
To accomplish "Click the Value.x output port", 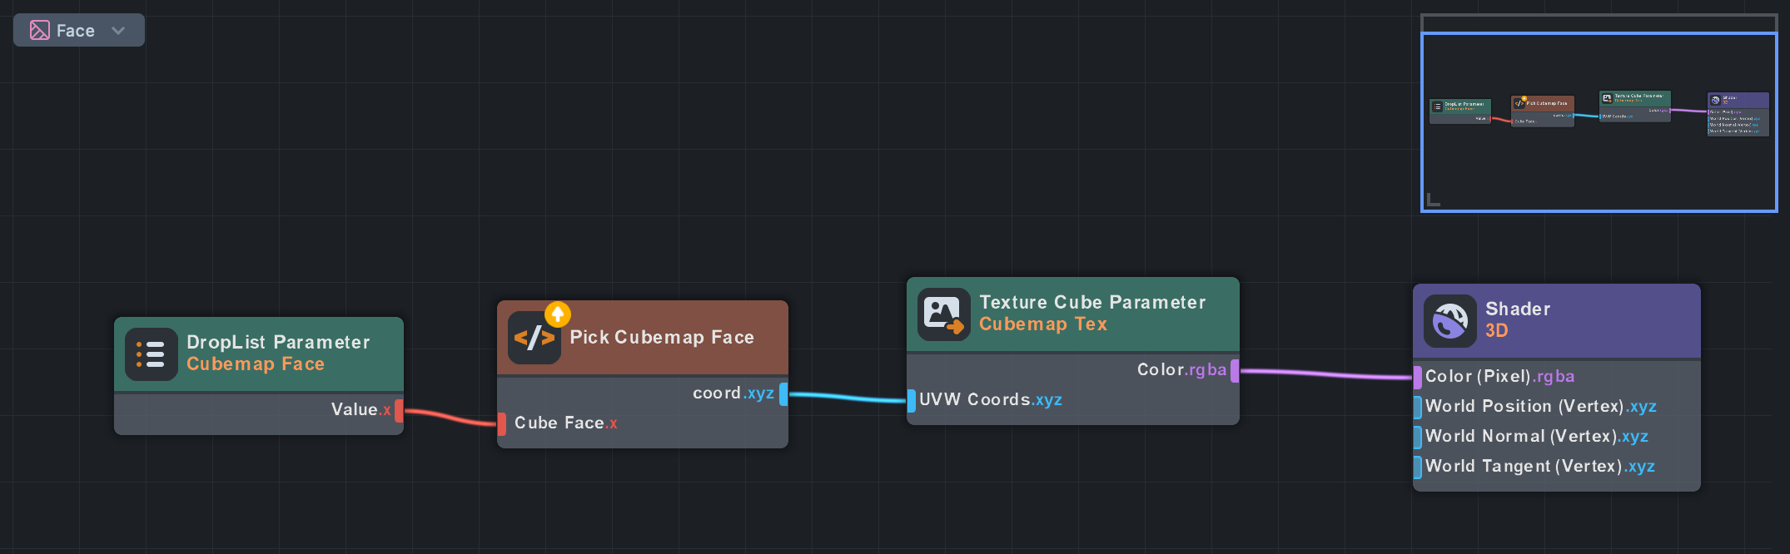I will [400, 410].
